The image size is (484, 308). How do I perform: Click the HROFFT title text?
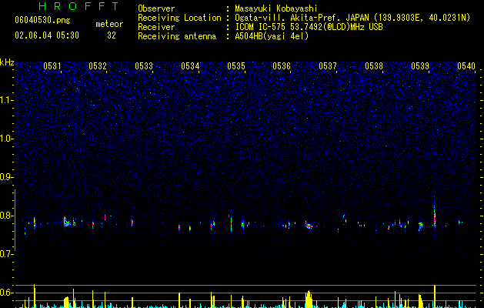(78, 6)
